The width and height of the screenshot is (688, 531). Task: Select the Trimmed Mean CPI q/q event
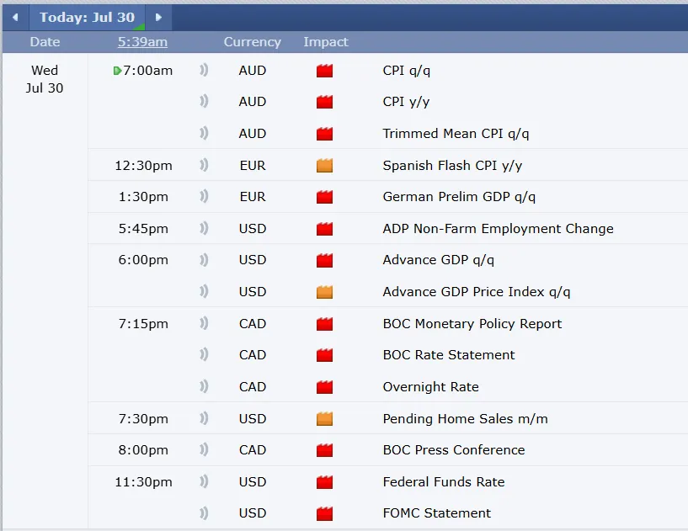click(x=456, y=134)
